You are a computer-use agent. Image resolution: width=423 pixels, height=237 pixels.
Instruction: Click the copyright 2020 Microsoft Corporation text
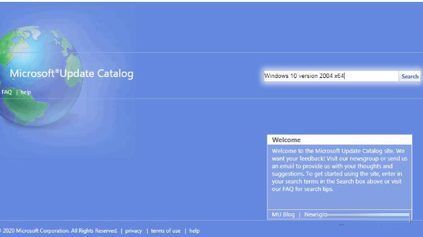59,231
